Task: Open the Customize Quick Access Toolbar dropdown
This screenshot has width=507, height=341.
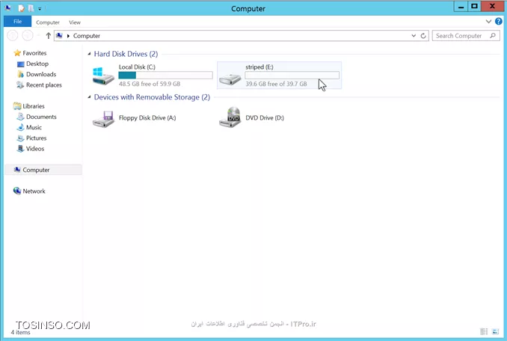Action: pos(40,9)
